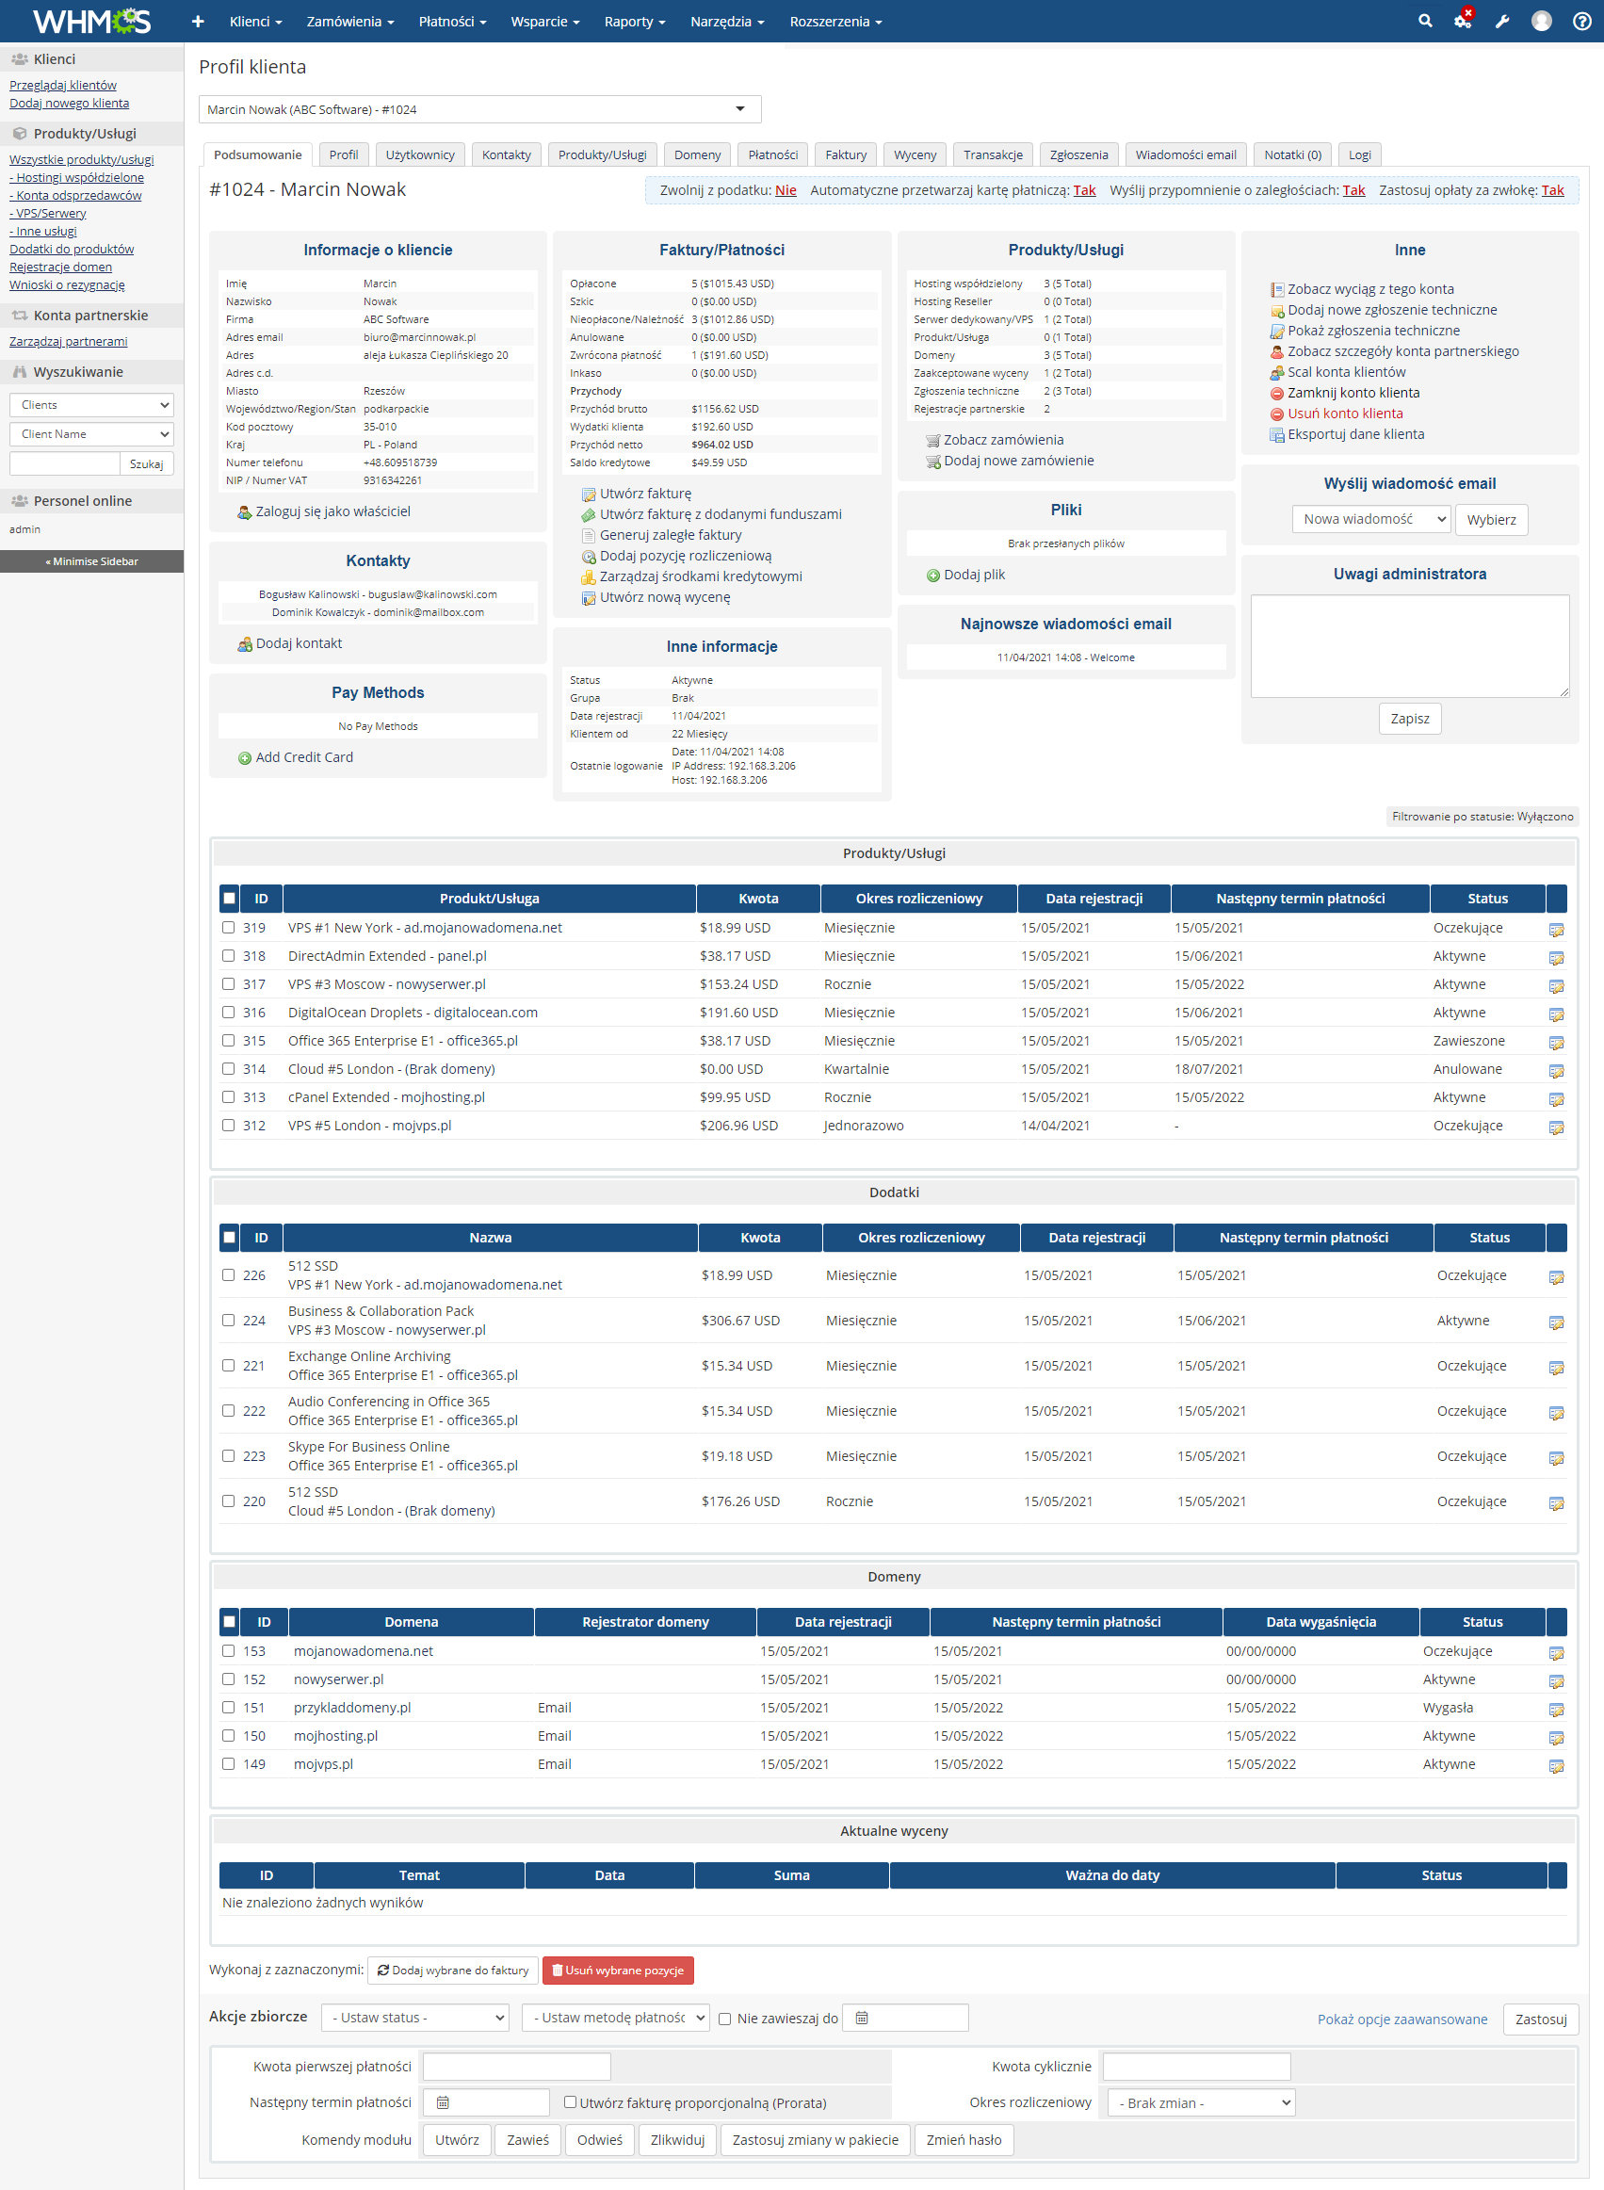Toggle the select-all checkbox in Domeny table

[229, 1622]
